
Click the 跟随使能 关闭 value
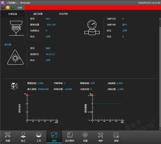93,83
